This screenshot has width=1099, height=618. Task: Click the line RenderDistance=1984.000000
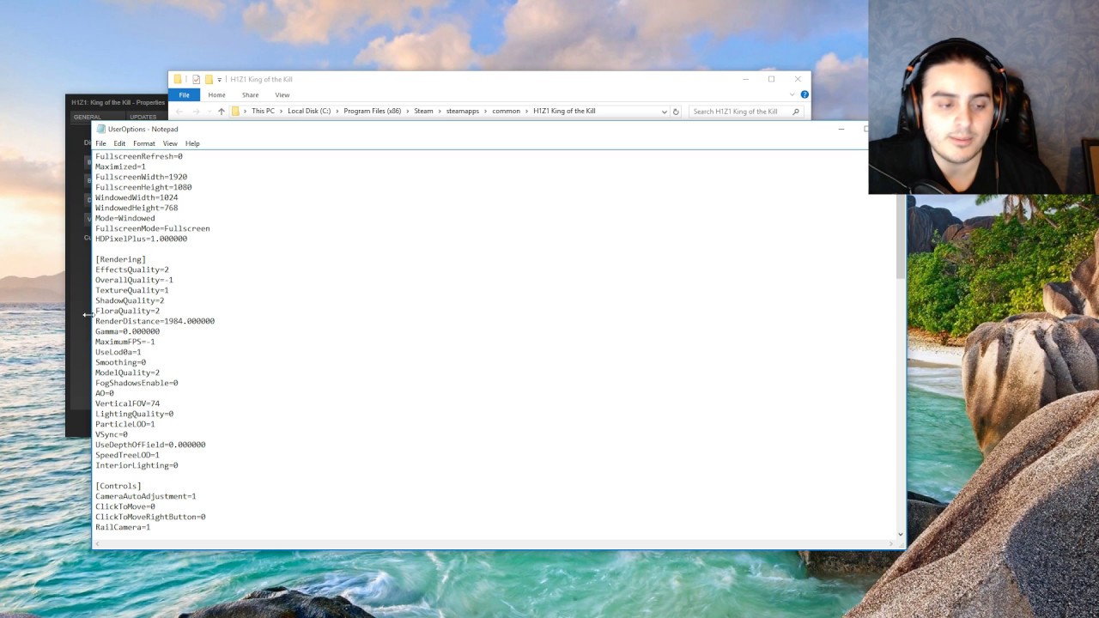point(155,321)
